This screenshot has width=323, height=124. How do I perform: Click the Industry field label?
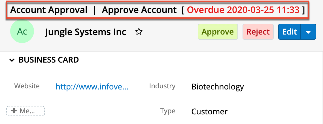[x=162, y=86]
